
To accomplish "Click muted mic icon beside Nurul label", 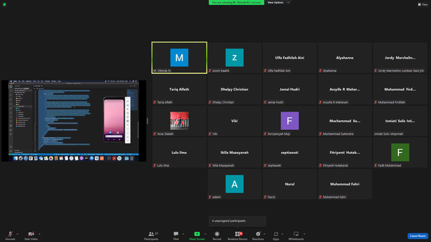I will (265, 197).
